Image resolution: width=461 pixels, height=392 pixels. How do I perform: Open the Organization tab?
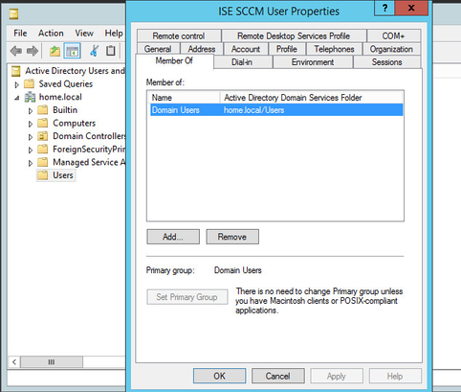coord(391,49)
